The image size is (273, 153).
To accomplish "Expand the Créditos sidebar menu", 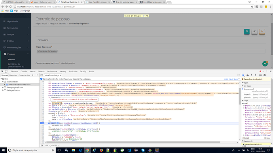I will 16,41.
